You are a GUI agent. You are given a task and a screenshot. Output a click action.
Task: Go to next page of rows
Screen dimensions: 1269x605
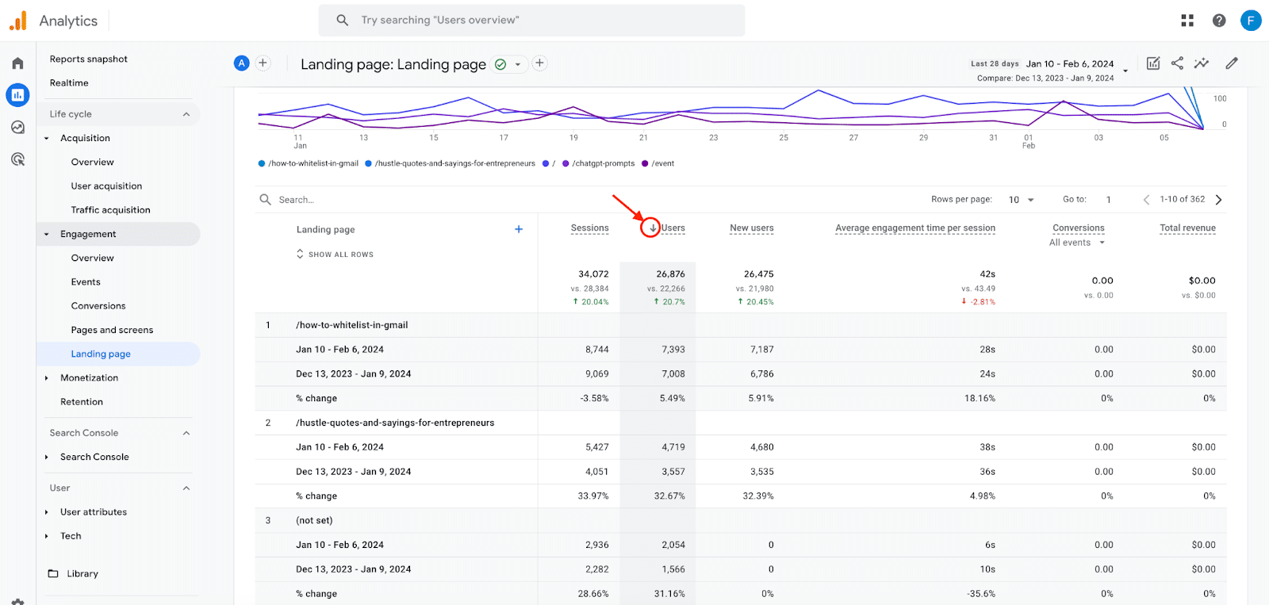1219,200
